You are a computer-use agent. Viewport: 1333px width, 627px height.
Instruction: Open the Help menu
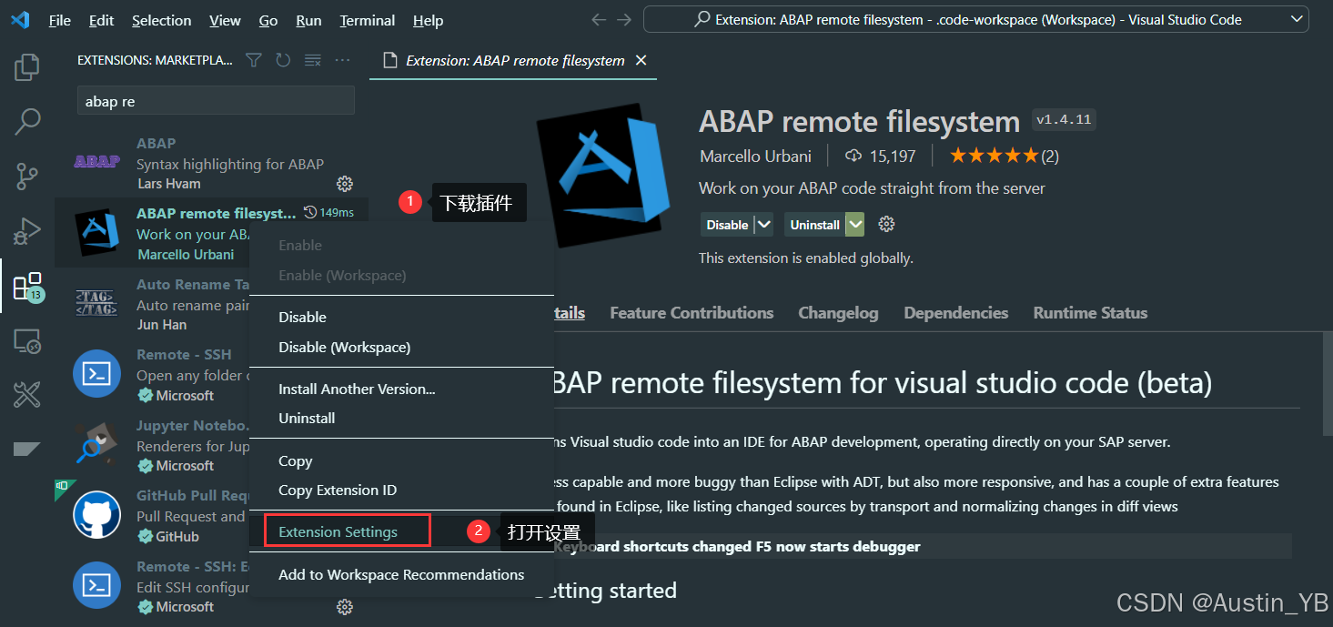(428, 20)
